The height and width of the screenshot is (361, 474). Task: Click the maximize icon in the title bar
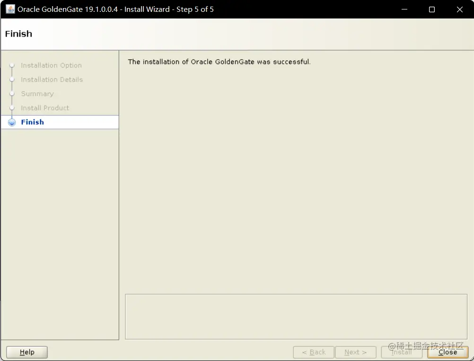pos(431,9)
